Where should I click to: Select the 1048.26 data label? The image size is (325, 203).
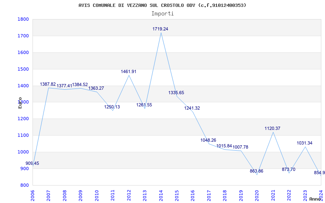pos(208,140)
